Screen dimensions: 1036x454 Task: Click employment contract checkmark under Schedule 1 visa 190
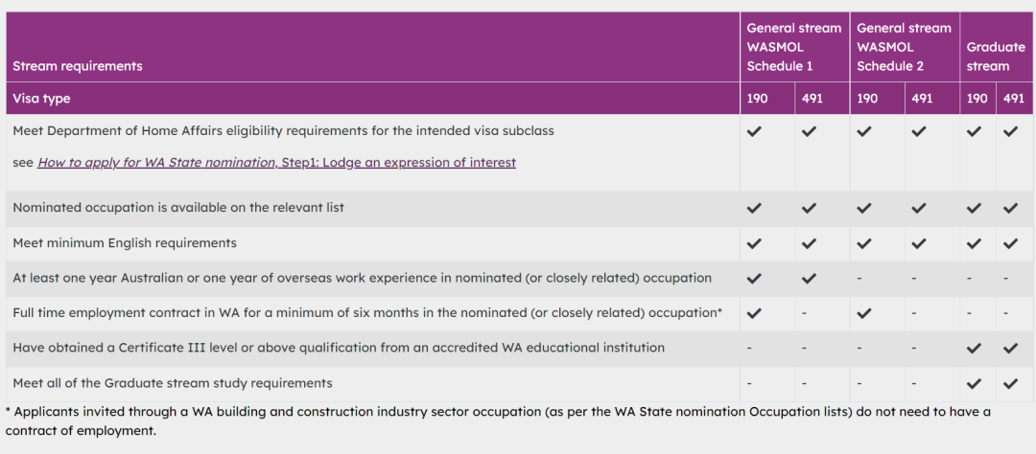click(754, 313)
